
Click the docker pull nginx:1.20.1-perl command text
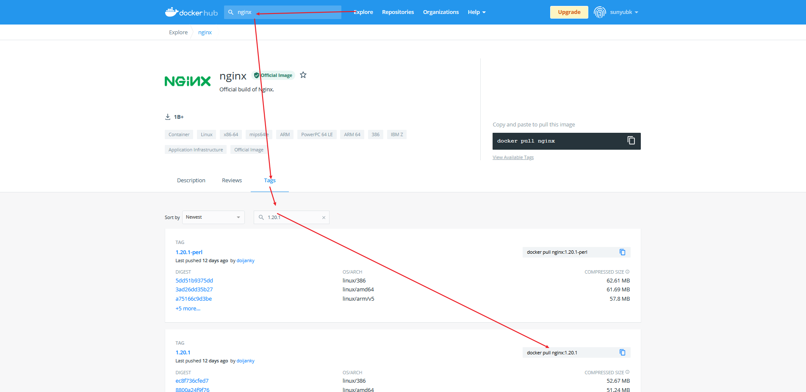(557, 252)
